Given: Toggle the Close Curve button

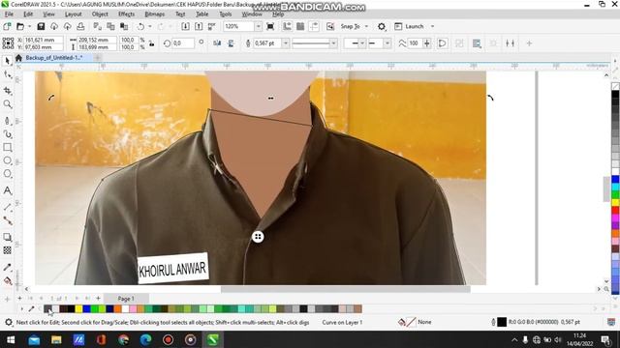Looking at the screenshot, I should click(442, 43).
